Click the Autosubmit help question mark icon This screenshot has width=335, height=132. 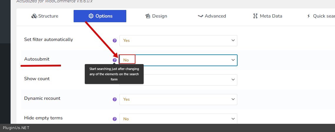click(x=115, y=60)
